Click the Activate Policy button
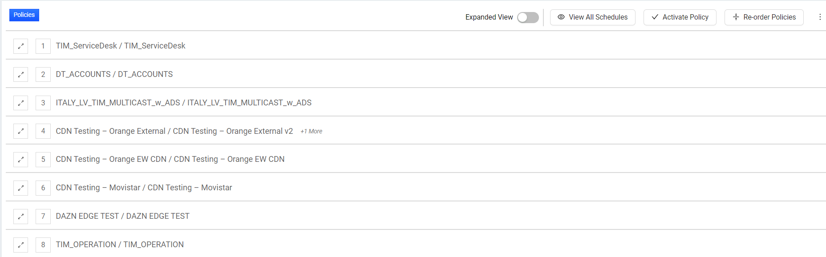 pos(680,17)
